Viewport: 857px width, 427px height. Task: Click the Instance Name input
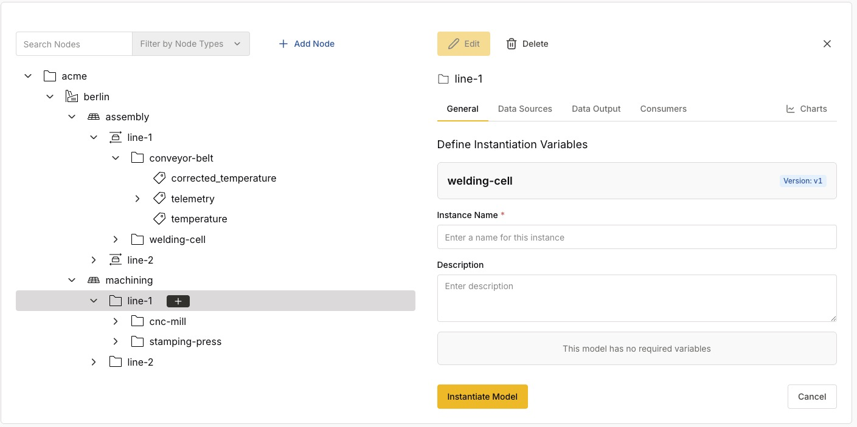click(637, 237)
